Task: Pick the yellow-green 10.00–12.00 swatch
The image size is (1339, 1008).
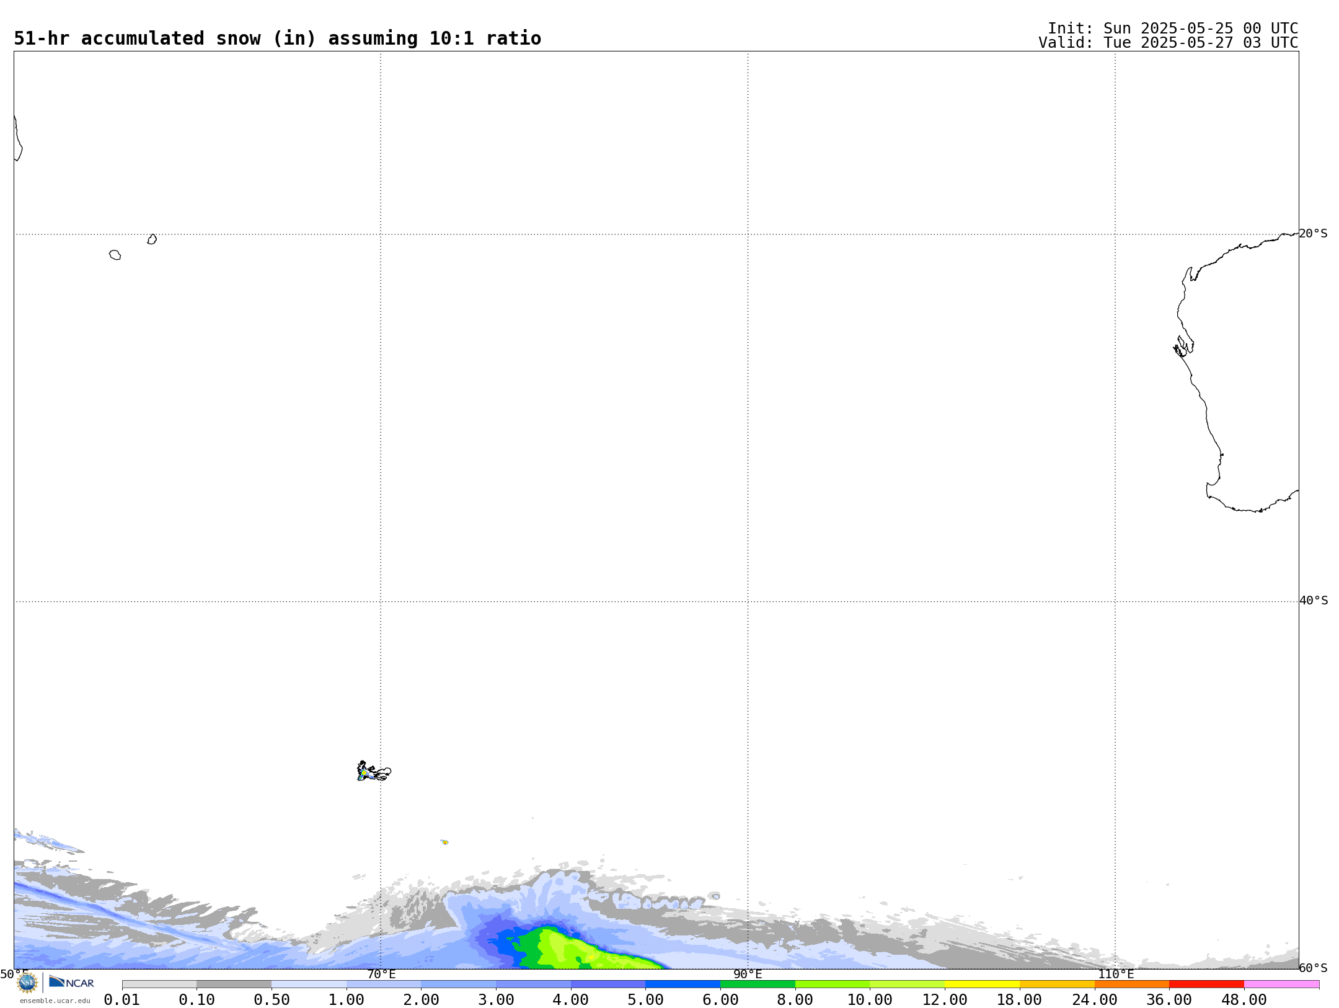Action: click(907, 984)
